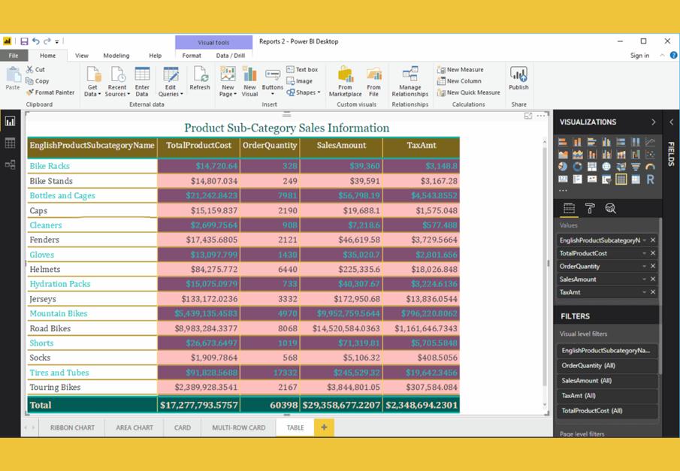Switch to the AREA CHART page tab
This screenshot has width=680, height=471.
pyautogui.click(x=134, y=427)
